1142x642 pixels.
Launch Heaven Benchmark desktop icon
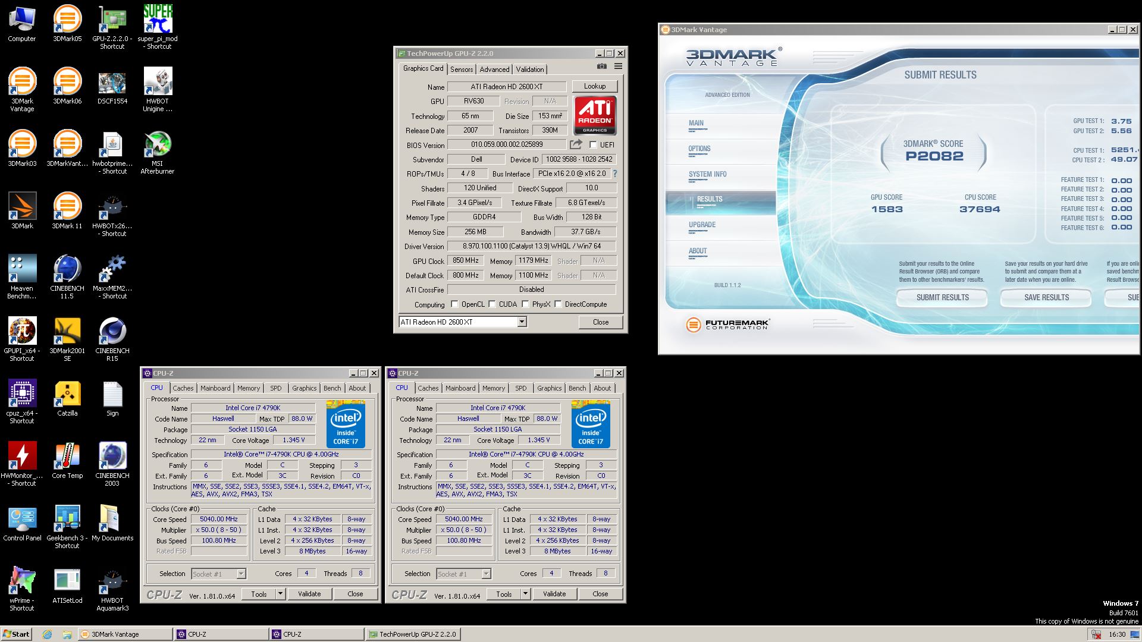(x=22, y=277)
